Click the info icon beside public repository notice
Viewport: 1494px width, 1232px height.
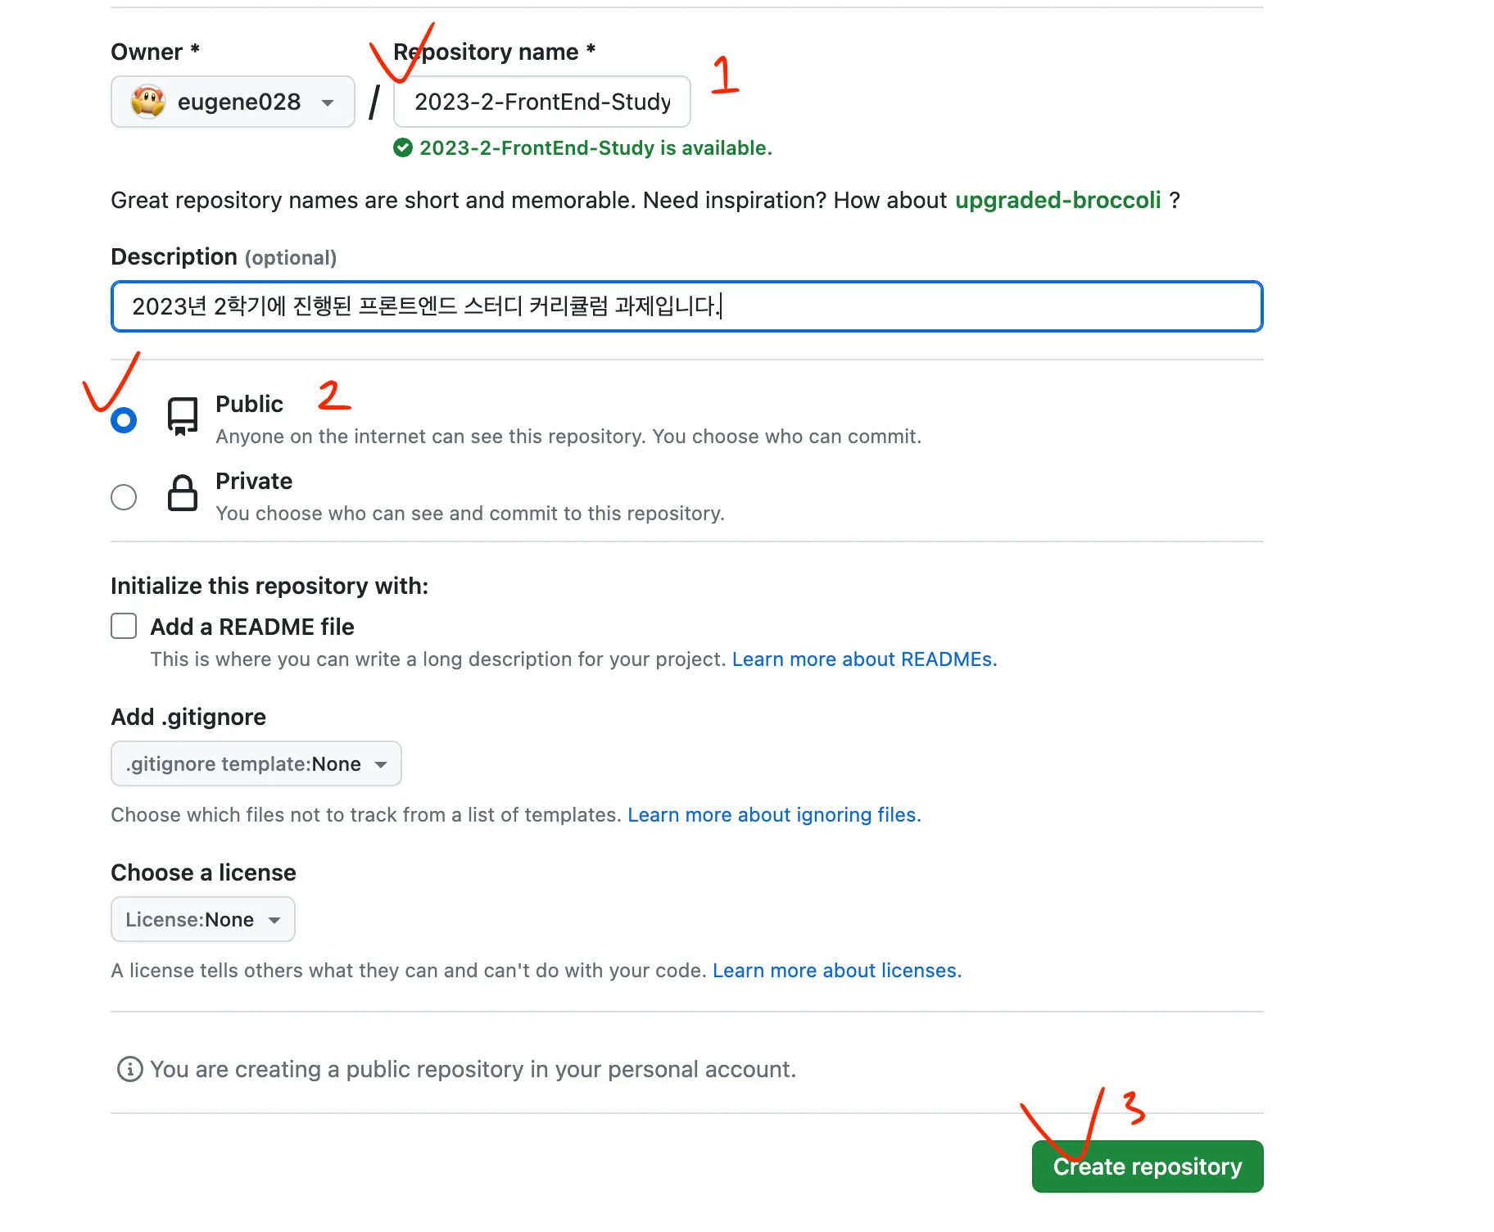129,1069
